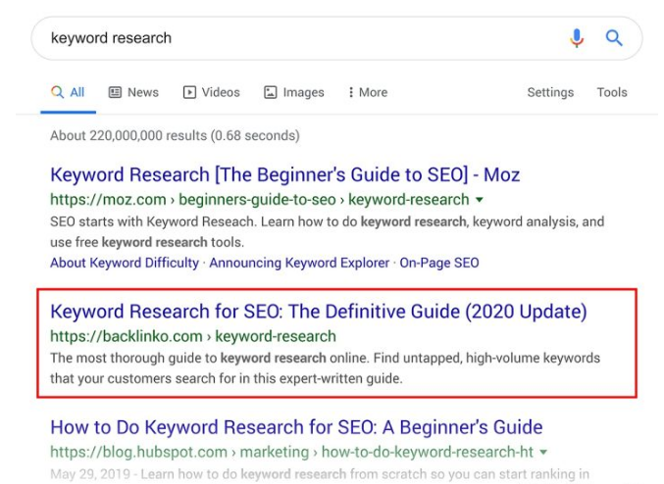This screenshot has height=484, width=664.
Task: Open the 'Announcing Keyword Explorer' sitelink
Action: [x=299, y=263]
